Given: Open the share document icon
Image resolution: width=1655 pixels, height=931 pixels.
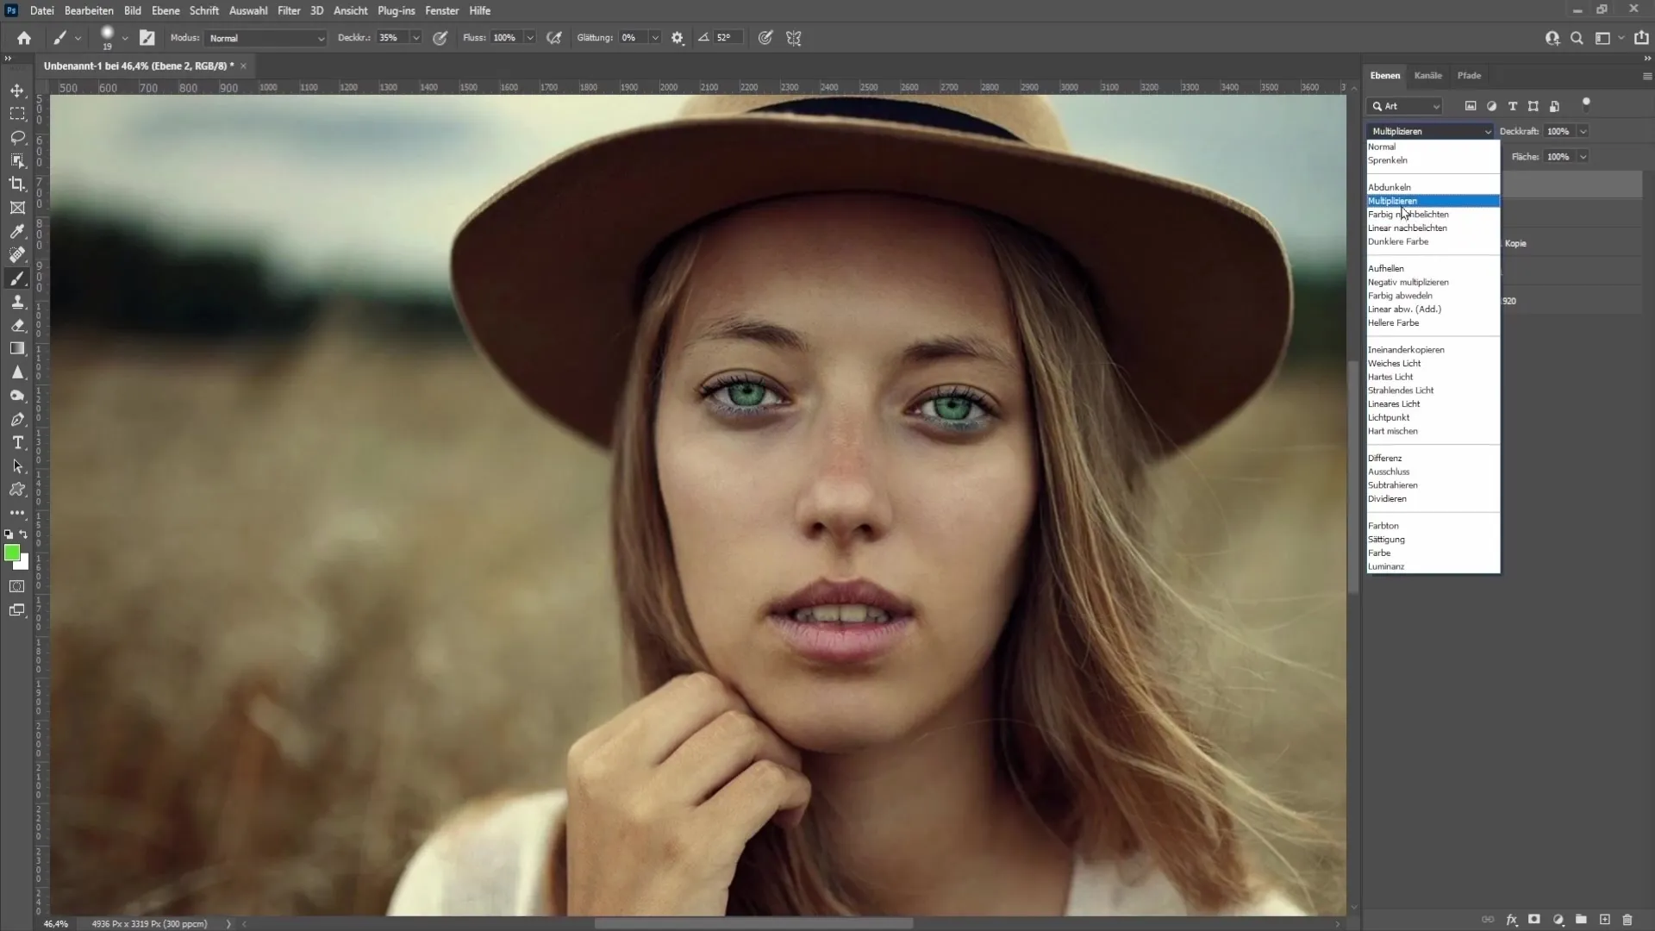Looking at the screenshot, I should pos(1641,38).
